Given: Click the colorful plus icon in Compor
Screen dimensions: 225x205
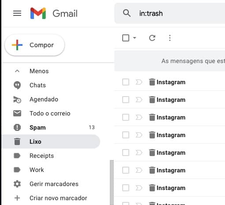Looking at the screenshot, I should [x=17, y=45].
